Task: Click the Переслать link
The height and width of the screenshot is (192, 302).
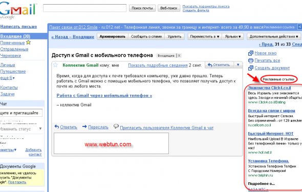Action: click(98, 127)
